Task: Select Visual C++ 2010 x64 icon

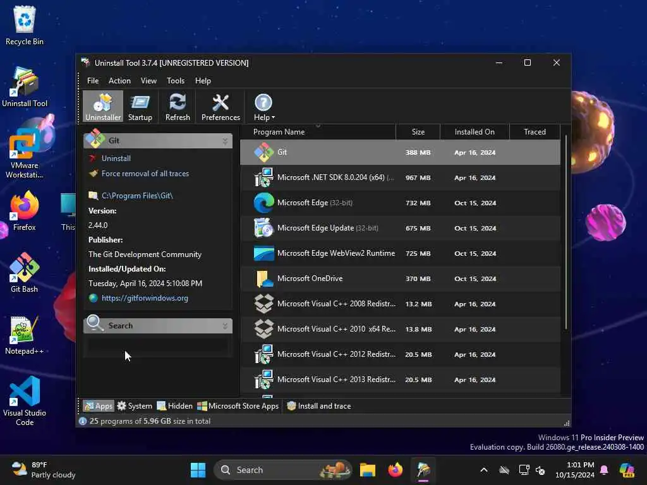Action: tap(263, 329)
